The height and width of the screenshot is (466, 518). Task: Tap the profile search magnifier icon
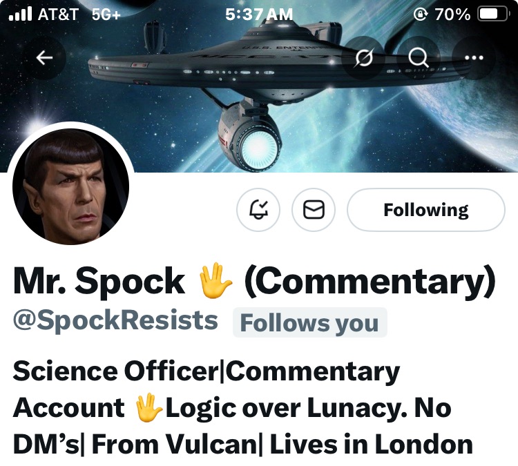point(419,58)
